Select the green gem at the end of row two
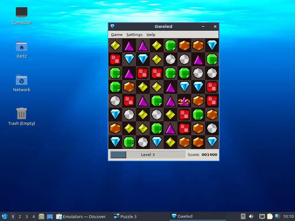Viewport: 295px width, 221px height. coord(212,59)
